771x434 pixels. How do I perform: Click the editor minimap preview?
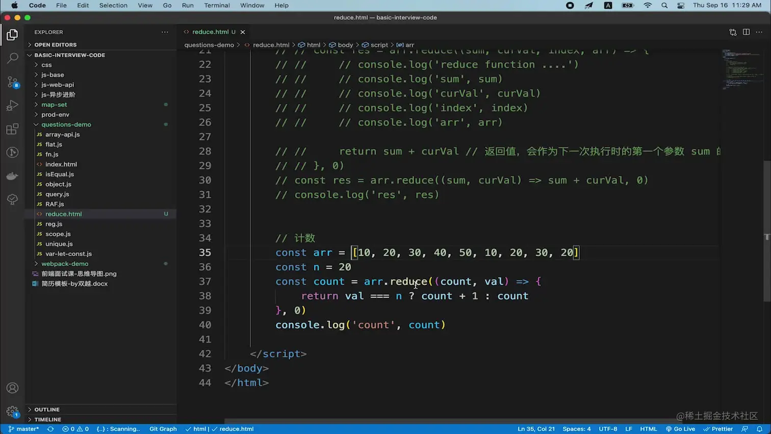click(x=742, y=69)
